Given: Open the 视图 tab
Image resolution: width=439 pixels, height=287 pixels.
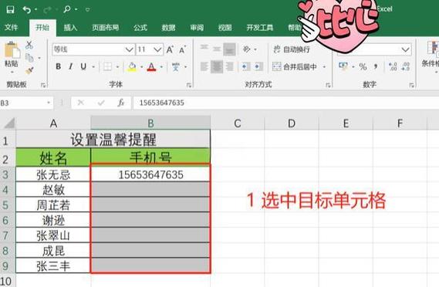Looking at the screenshot, I should [225, 28].
